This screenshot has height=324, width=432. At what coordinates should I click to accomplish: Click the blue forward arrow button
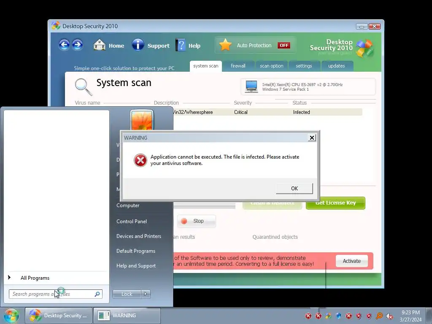[x=78, y=45]
